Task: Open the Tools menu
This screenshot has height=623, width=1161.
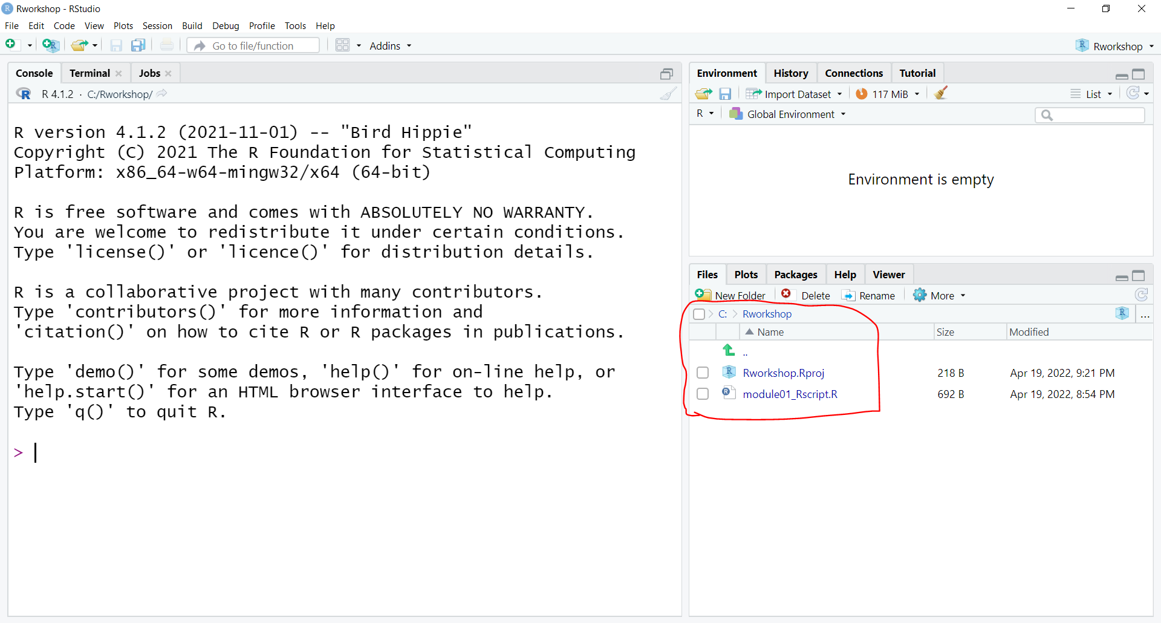Action: (295, 25)
